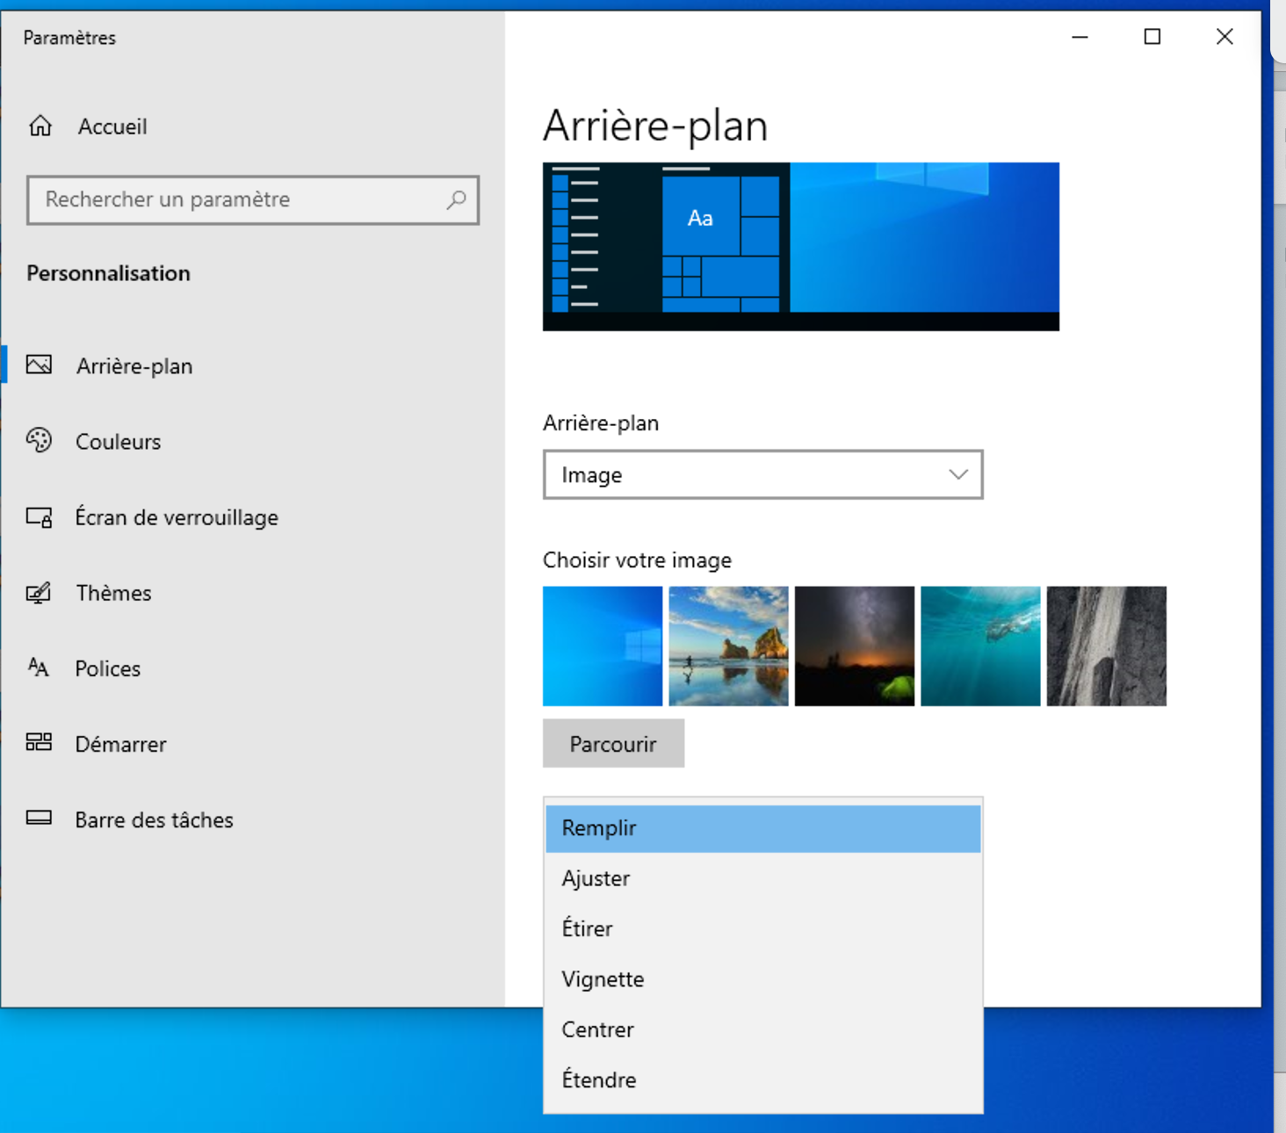The image size is (1286, 1133).
Task: Choose the beach rocks wallpaper thumbnail
Action: pos(728,646)
